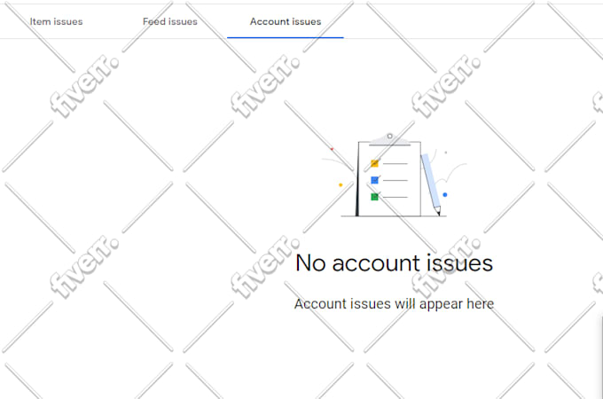Switch to the Item issues tab
Image resolution: width=603 pixels, height=399 pixels.
(56, 21)
